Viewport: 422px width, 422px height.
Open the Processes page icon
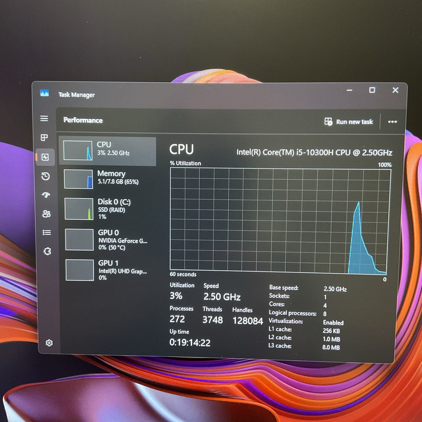44,137
